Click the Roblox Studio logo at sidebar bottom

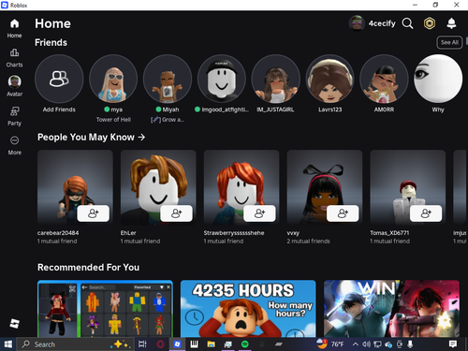pos(14,324)
